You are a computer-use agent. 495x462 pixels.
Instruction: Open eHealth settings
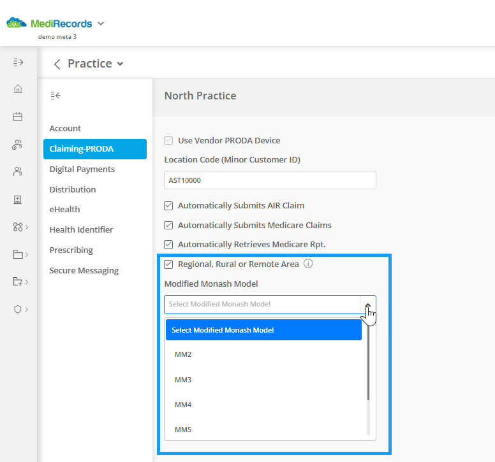(64, 210)
